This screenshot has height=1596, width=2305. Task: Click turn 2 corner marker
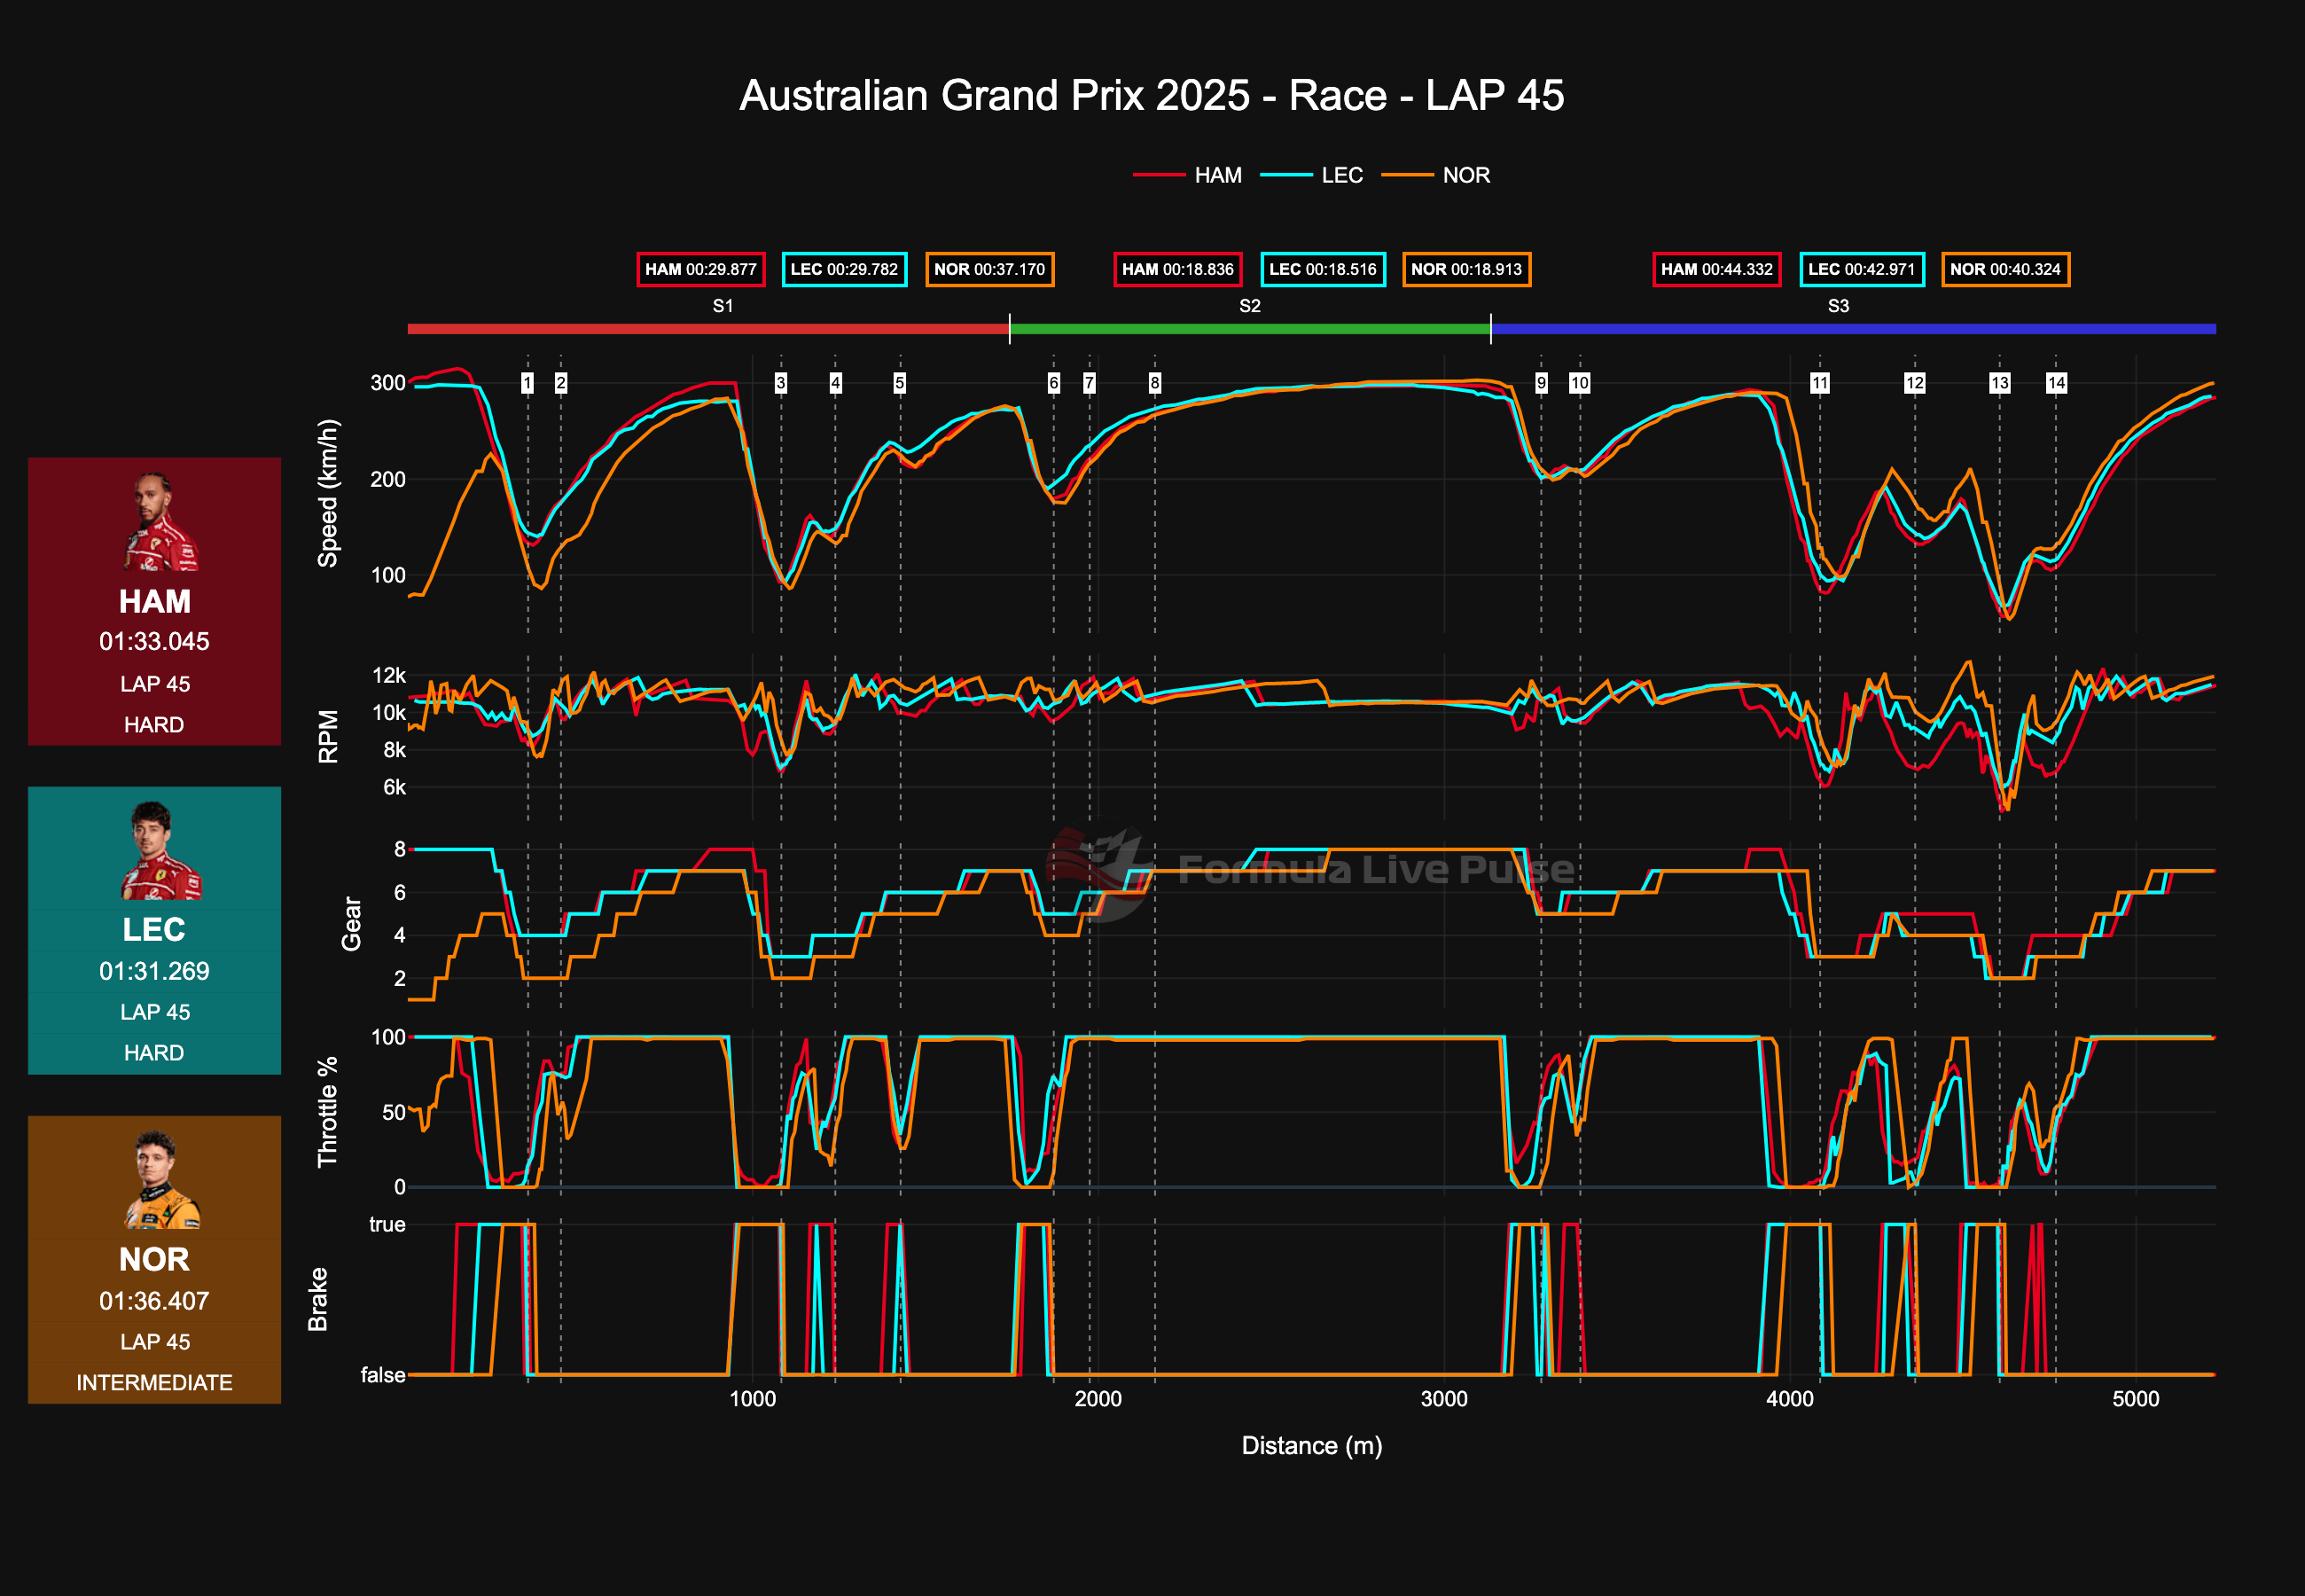(561, 383)
